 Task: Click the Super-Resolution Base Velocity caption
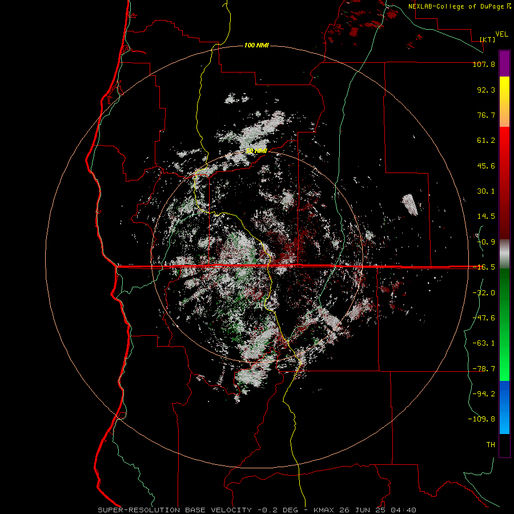(x=256, y=510)
